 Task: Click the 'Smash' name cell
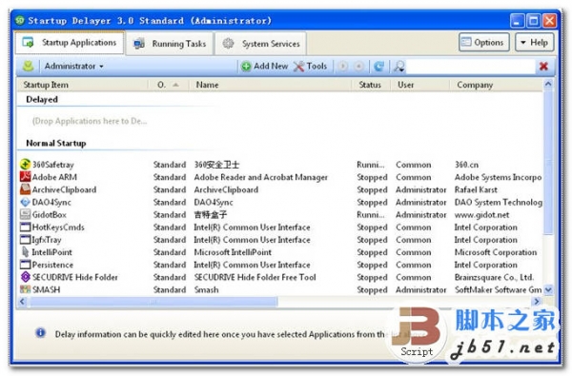[x=207, y=290]
